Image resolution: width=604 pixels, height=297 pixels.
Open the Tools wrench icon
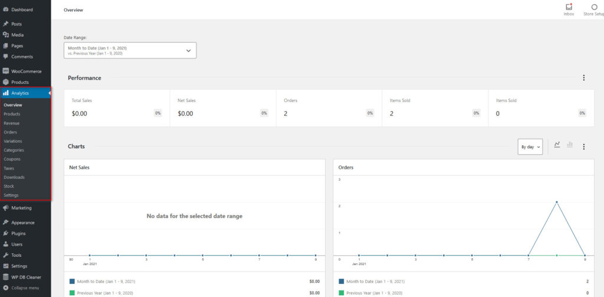click(6, 255)
